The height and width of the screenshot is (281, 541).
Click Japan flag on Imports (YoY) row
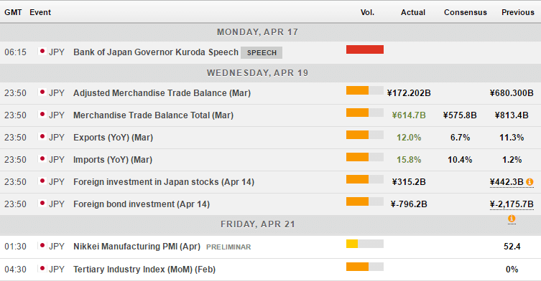pyautogui.click(x=42, y=159)
